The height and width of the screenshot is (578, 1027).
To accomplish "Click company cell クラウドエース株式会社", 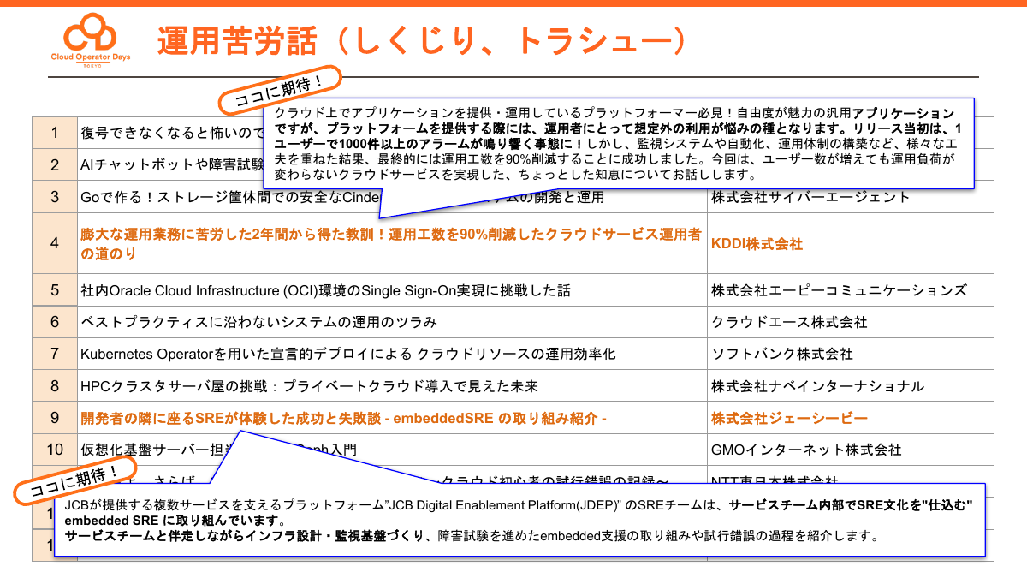I will (789, 322).
